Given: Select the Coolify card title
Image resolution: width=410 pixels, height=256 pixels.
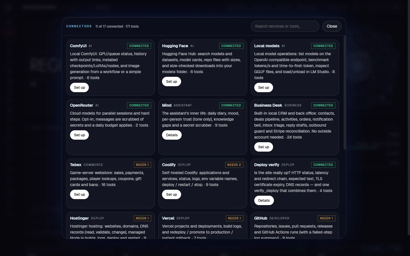Looking at the screenshot, I should click(169, 165).
